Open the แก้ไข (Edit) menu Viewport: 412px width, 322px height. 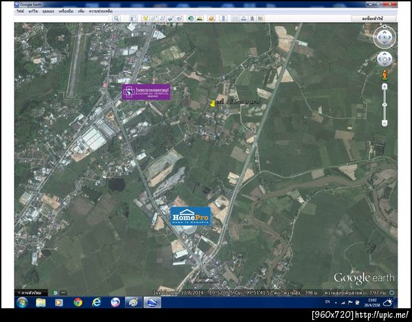(x=33, y=11)
